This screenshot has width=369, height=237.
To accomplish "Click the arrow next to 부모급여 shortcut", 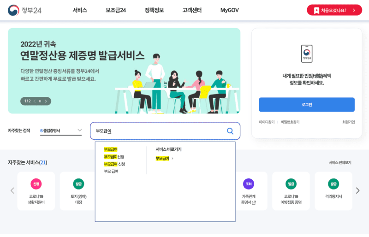I will 173,159.
